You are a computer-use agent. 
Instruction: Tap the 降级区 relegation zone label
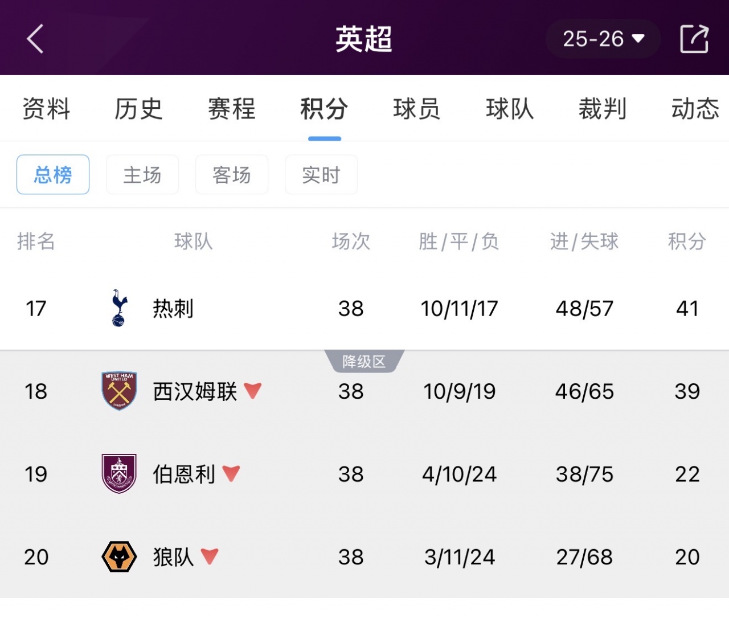click(x=364, y=361)
